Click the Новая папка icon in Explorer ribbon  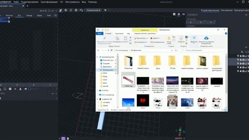pyautogui.click(x=169, y=38)
